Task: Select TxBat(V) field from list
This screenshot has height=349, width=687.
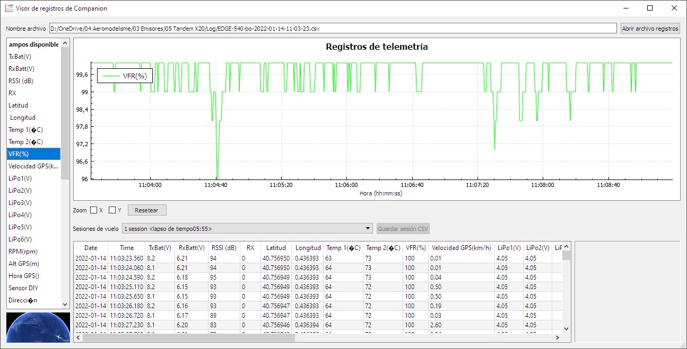Action: (x=20, y=57)
